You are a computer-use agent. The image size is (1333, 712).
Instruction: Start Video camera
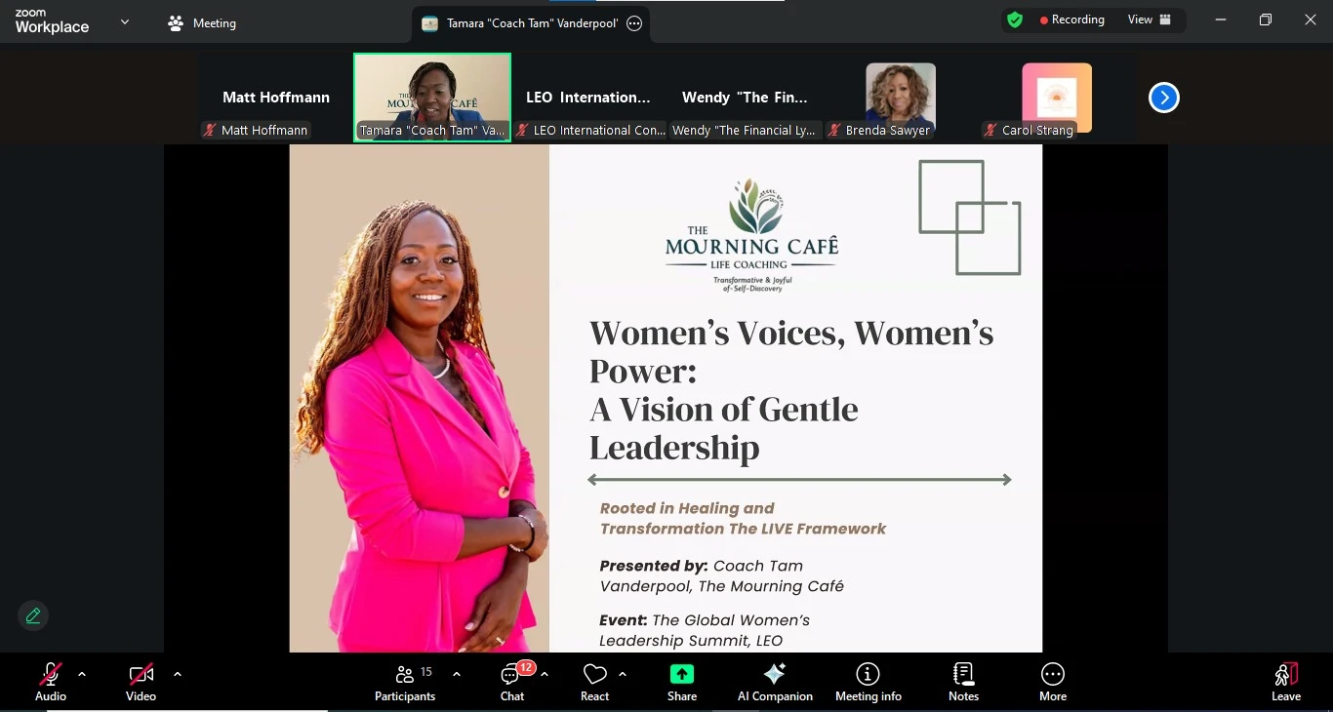(x=141, y=683)
